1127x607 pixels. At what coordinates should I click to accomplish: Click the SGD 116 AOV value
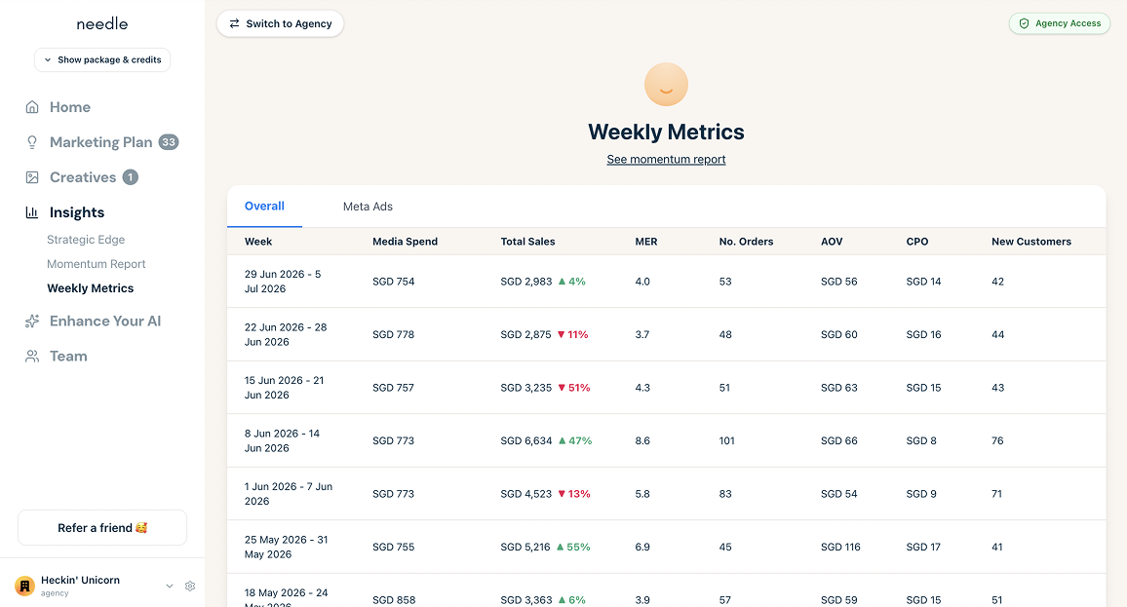coord(840,548)
